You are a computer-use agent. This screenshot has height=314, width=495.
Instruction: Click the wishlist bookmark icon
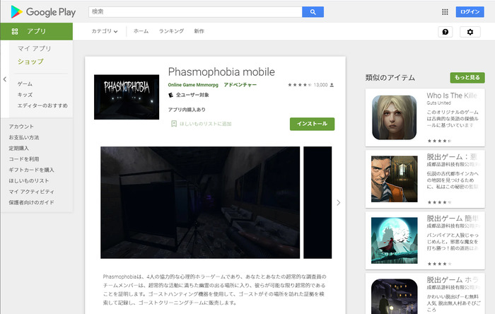point(174,124)
